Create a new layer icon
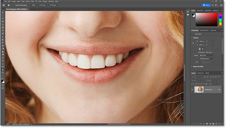Image resolution: width=226 pixels, height=128 pixels. [x=216, y=124]
